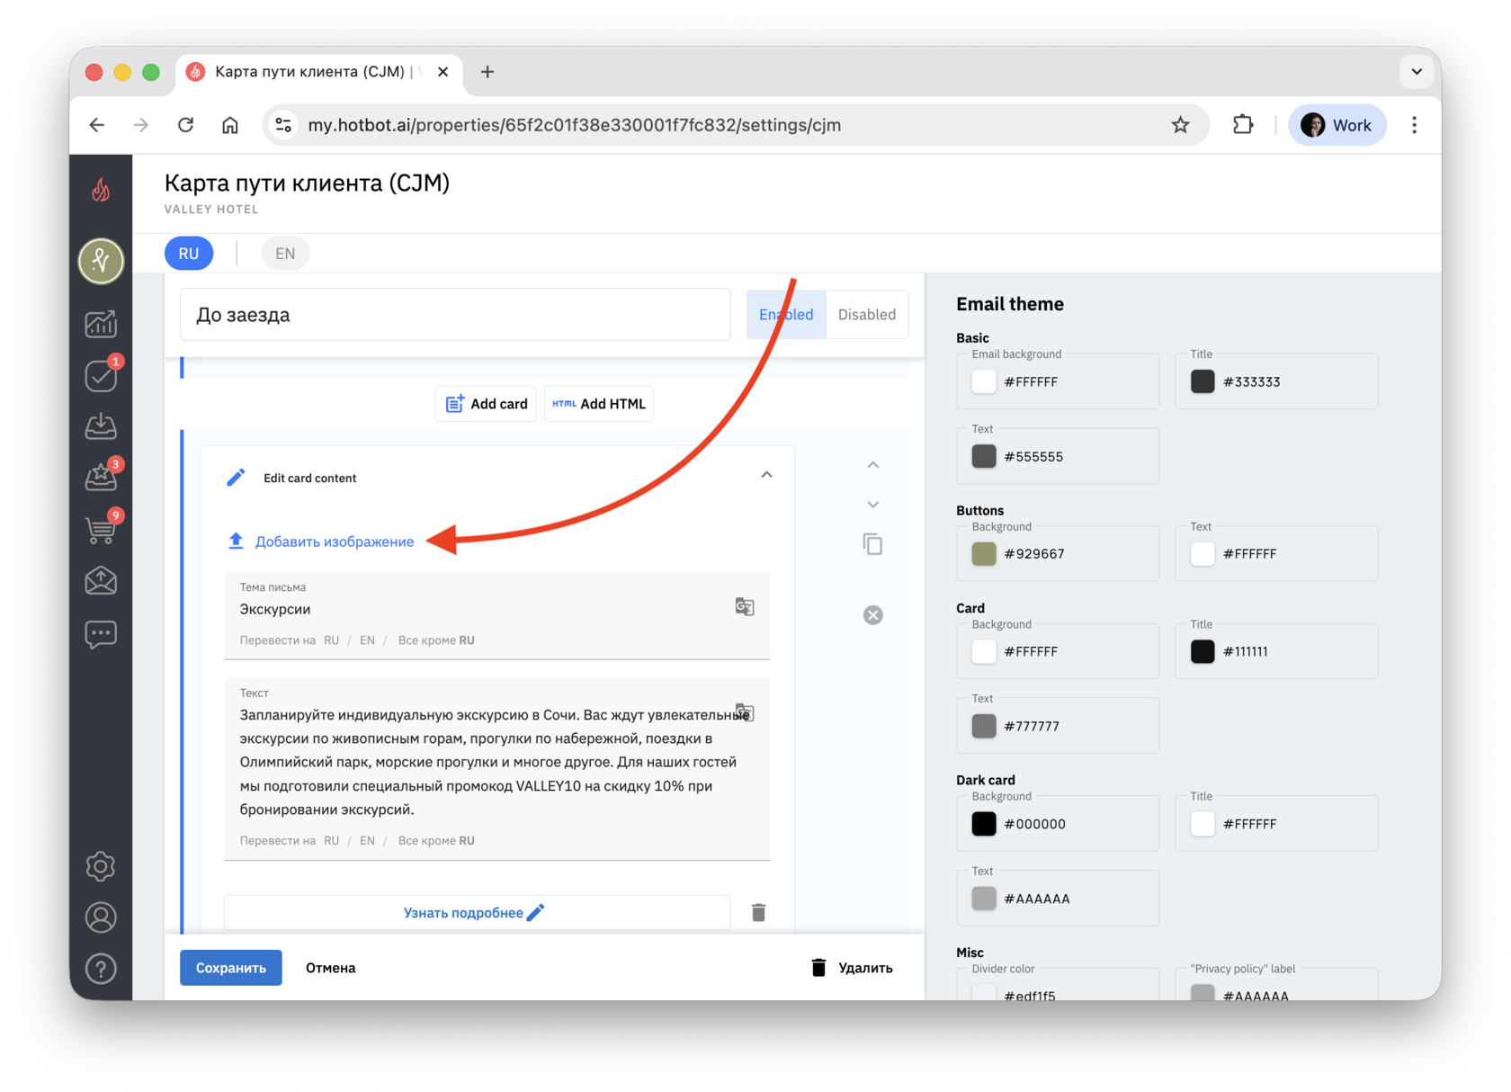Switch to the EN language tab
This screenshot has height=1092, width=1511.
pos(285,254)
